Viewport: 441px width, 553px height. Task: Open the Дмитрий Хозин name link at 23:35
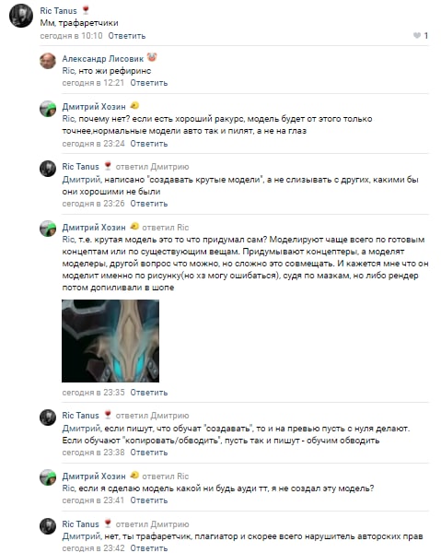94,227
